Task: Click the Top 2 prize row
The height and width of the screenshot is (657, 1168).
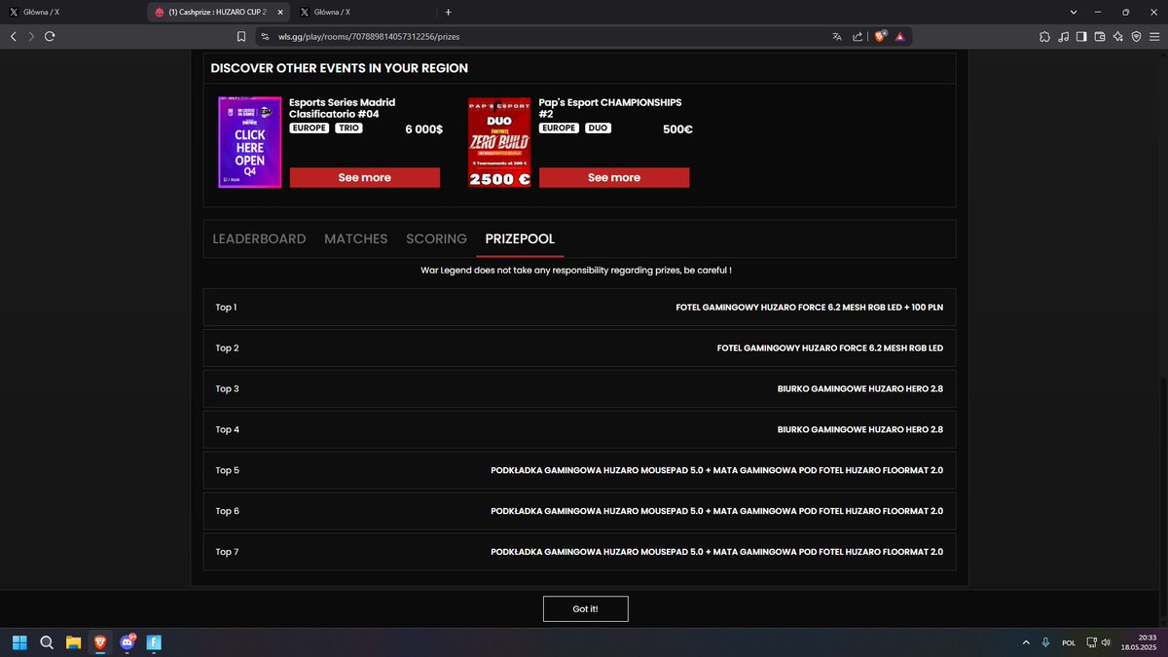Action: click(579, 347)
